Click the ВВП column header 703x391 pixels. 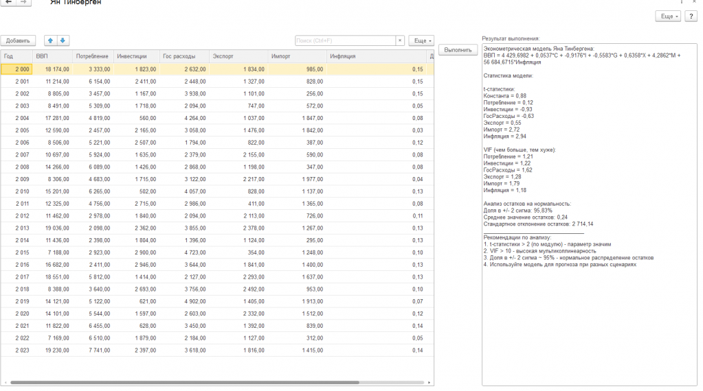point(52,56)
